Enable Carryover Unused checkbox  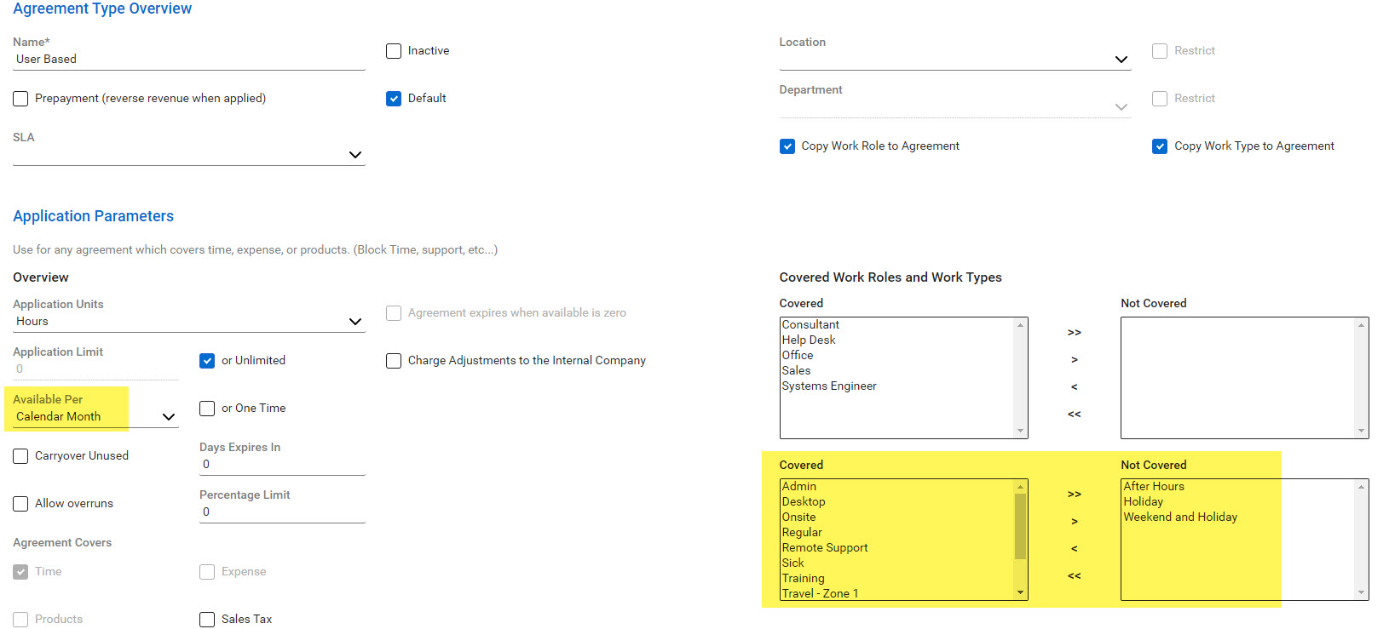click(20, 456)
